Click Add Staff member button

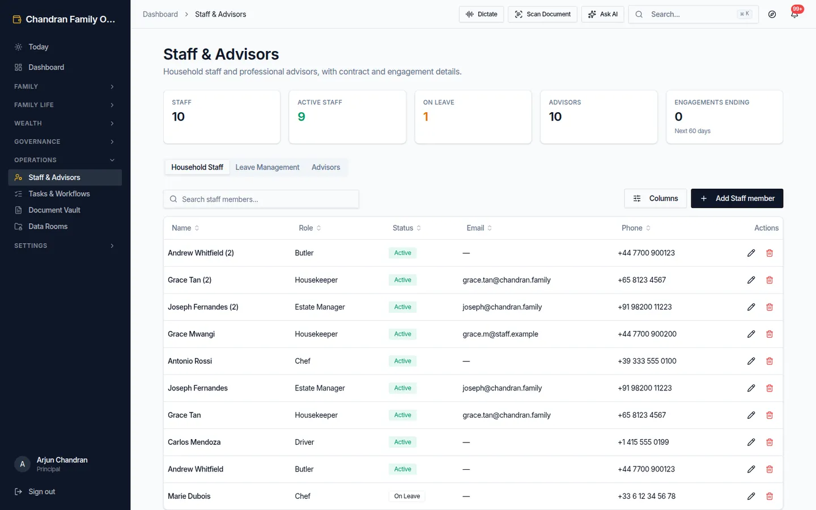(737, 198)
